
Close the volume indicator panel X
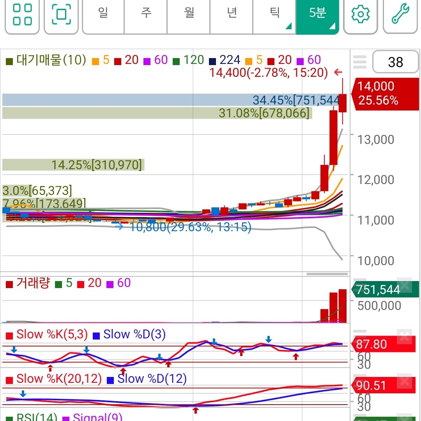pyautogui.click(x=404, y=285)
